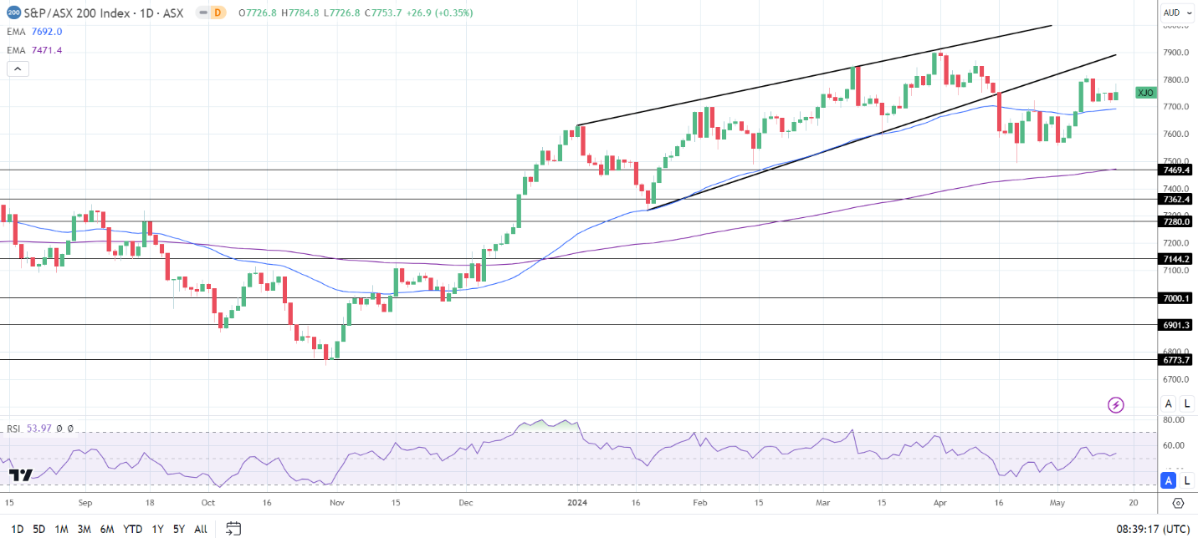Set the range to 6M
The width and height of the screenshot is (1198, 543).
107,529
